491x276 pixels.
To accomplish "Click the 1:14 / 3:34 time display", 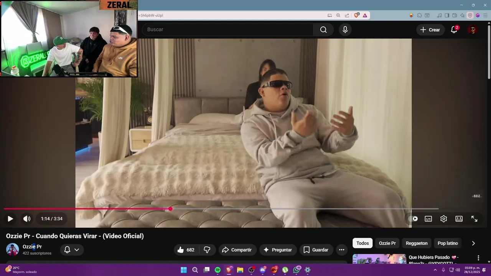I will coord(52,219).
